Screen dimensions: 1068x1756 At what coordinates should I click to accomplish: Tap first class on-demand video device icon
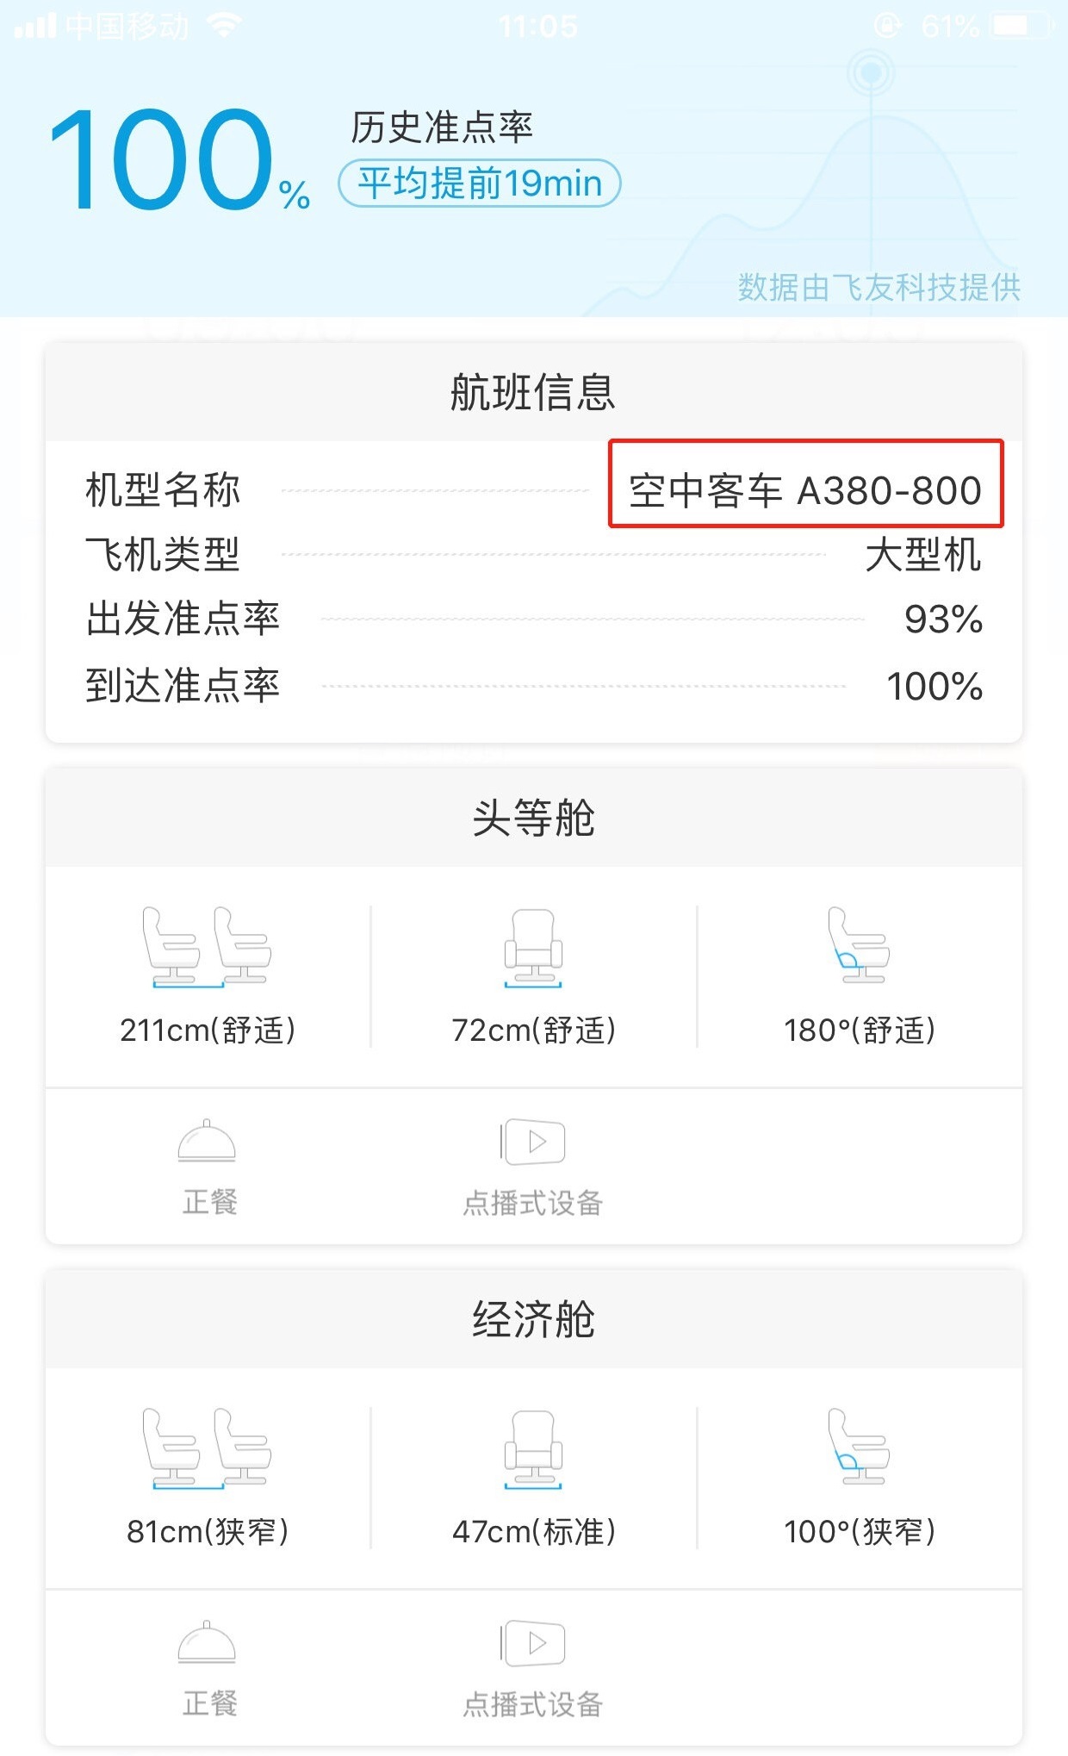click(533, 1142)
